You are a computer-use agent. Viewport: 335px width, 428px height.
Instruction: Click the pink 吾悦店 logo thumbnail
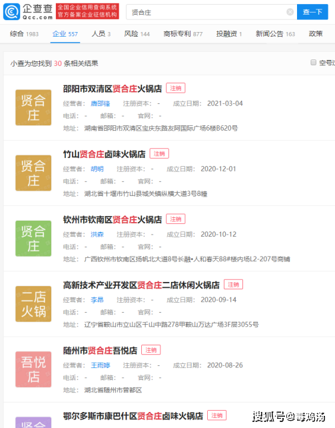33,369
